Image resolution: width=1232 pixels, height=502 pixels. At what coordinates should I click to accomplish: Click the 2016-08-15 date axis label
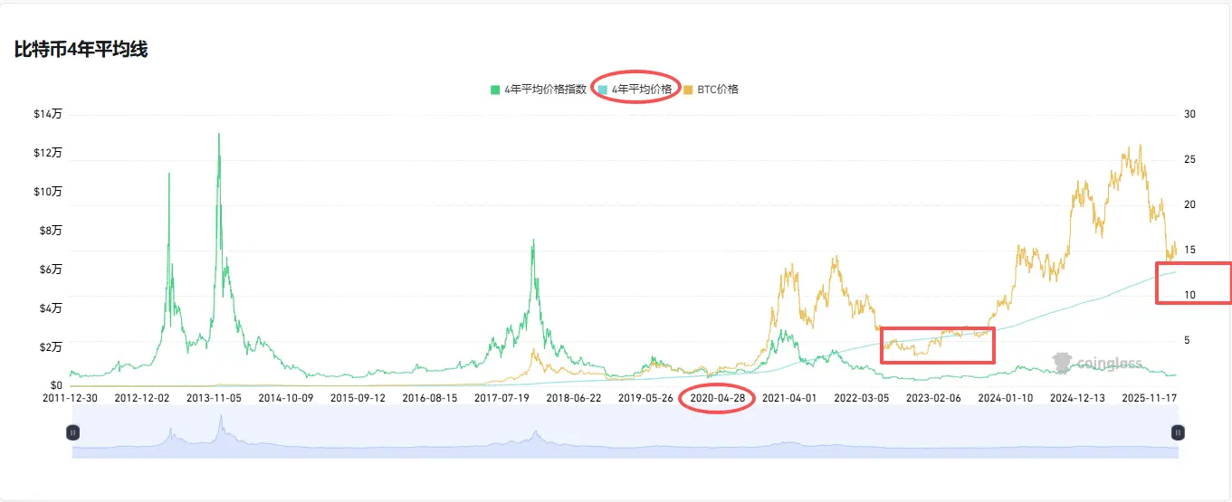pyautogui.click(x=430, y=397)
